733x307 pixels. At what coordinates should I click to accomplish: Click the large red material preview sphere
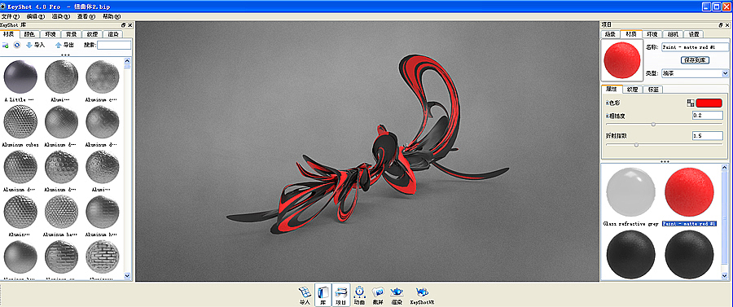[621, 59]
